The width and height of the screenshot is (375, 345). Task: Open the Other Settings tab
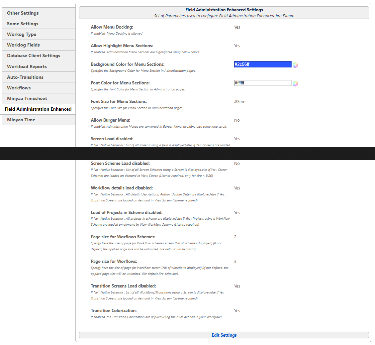pos(39,13)
